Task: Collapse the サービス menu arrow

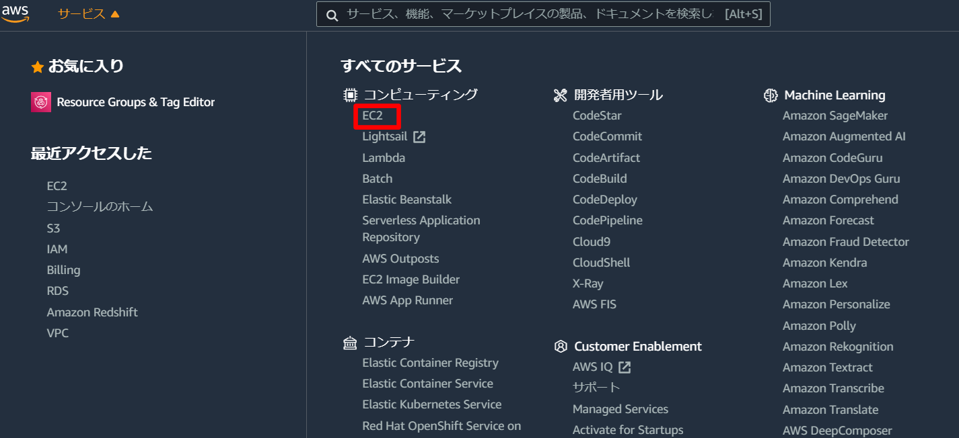Action: click(x=115, y=14)
